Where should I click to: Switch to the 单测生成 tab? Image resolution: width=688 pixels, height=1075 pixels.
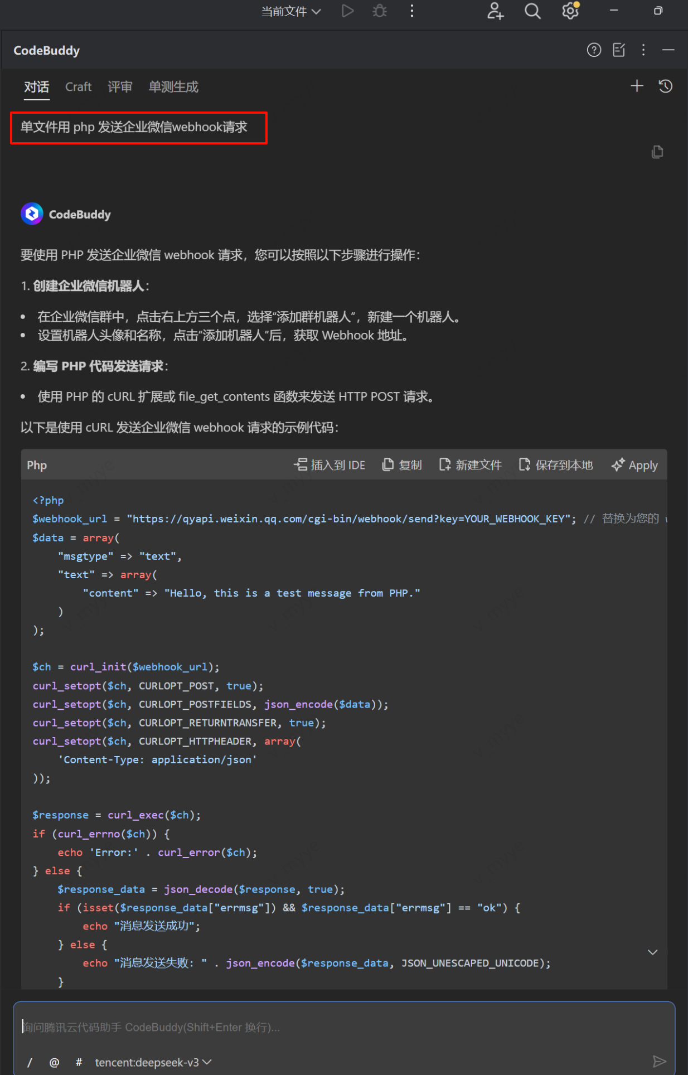point(173,87)
